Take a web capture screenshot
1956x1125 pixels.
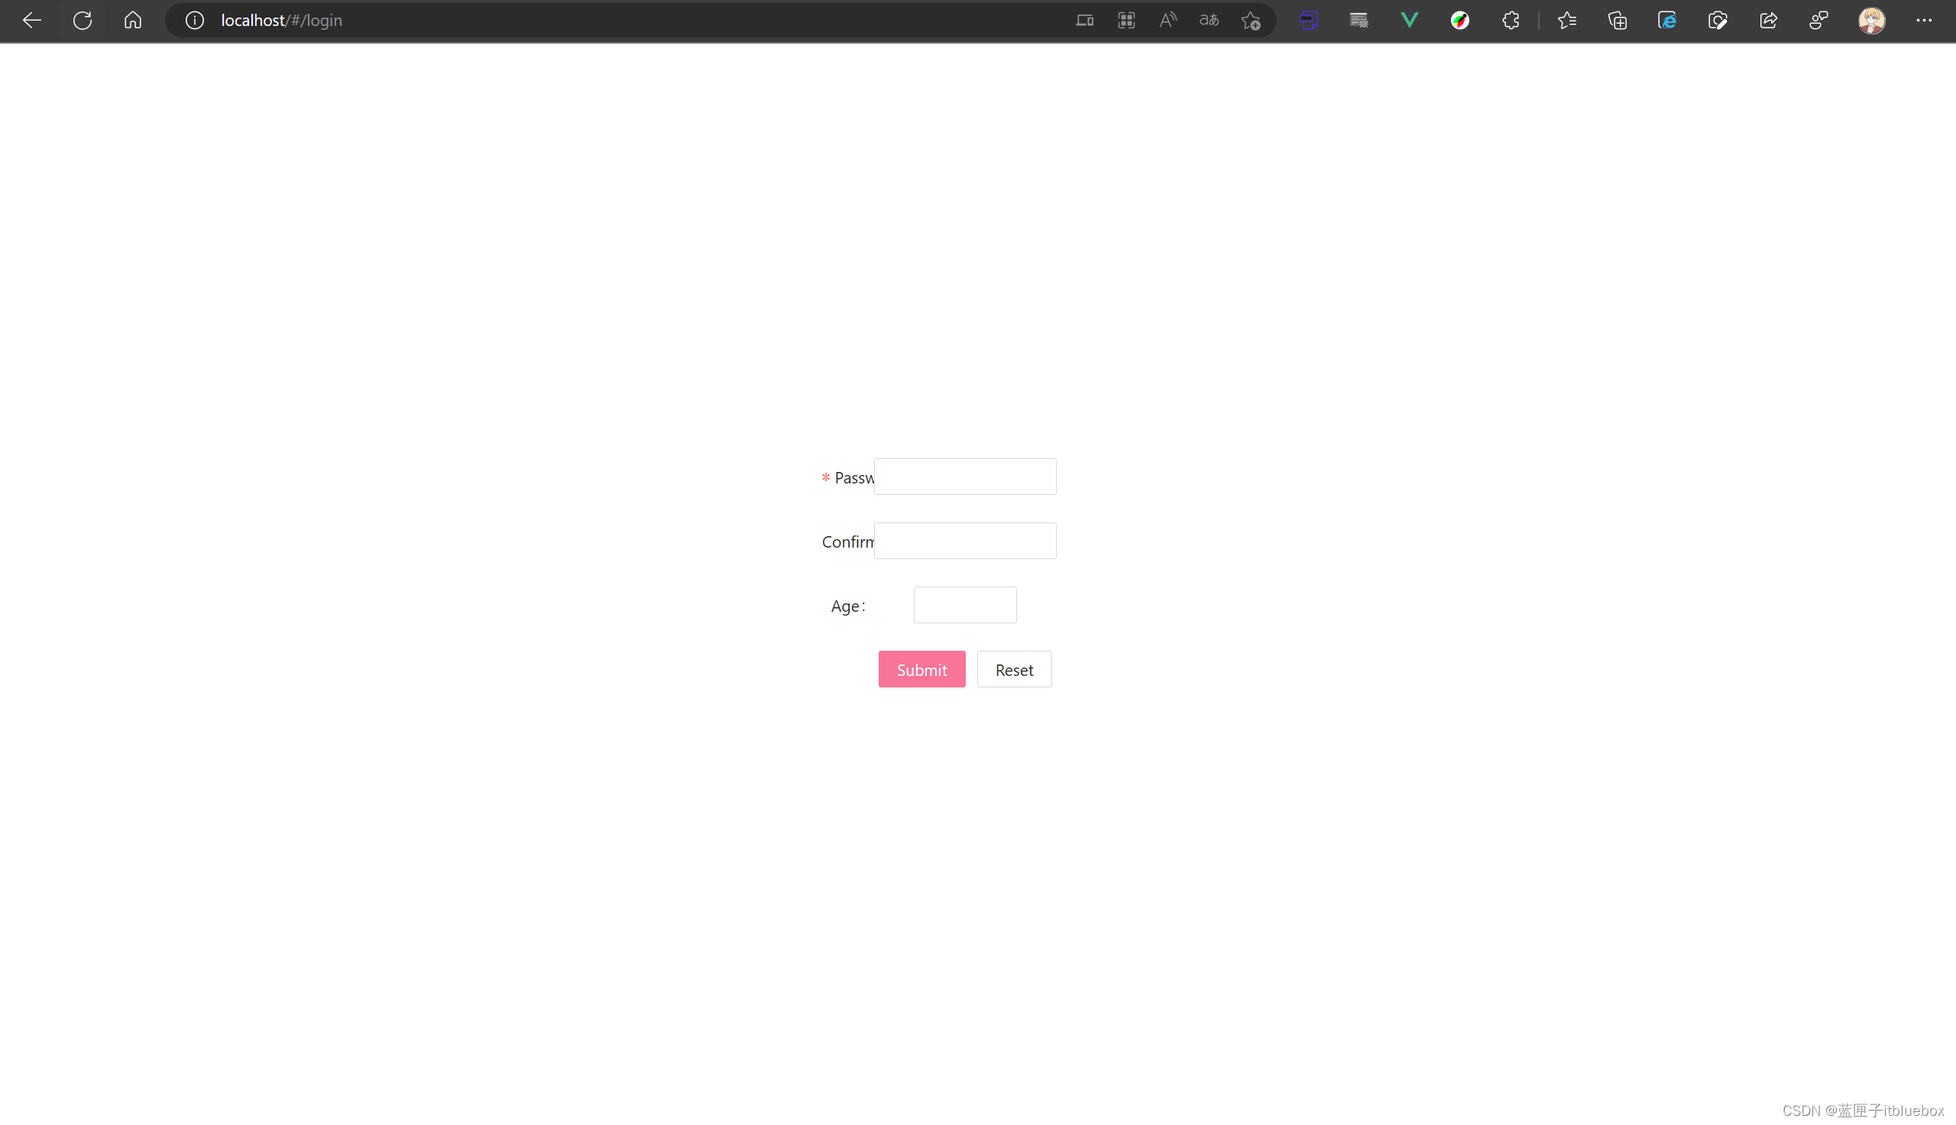tap(1717, 20)
